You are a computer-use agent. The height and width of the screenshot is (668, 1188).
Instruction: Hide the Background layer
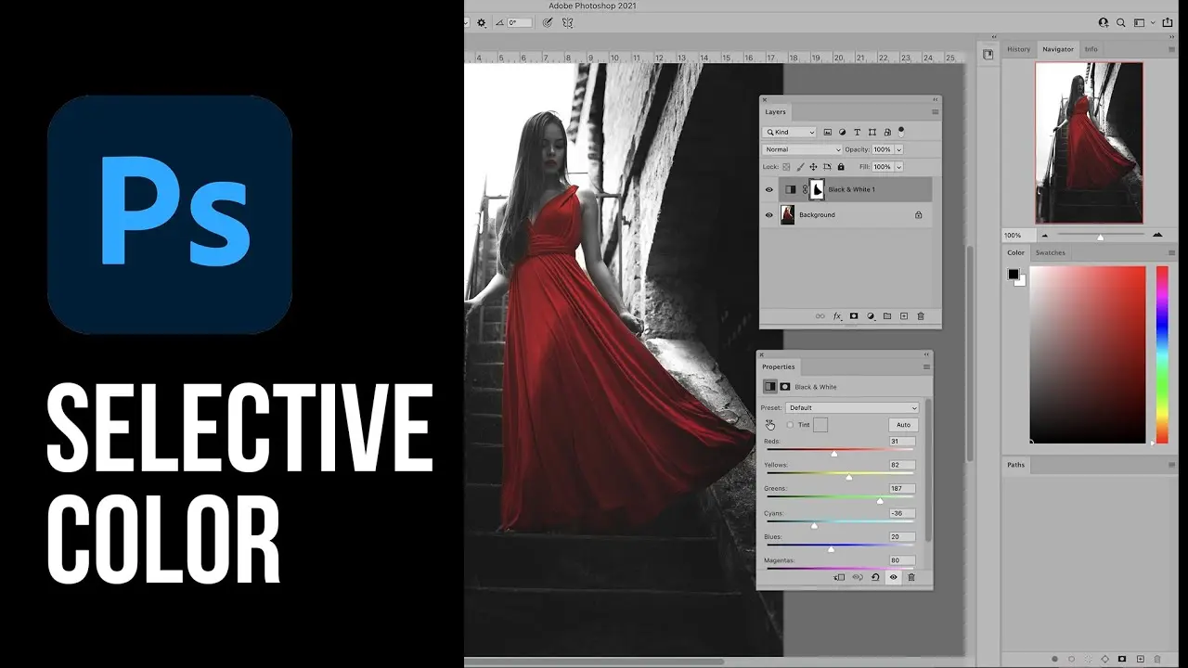[x=768, y=215]
